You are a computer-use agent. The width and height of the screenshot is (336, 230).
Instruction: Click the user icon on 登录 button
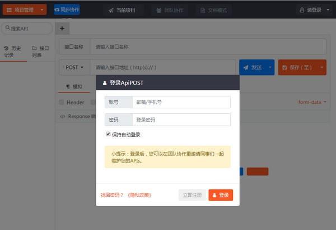pyautogui.click(x=214, y=195)
